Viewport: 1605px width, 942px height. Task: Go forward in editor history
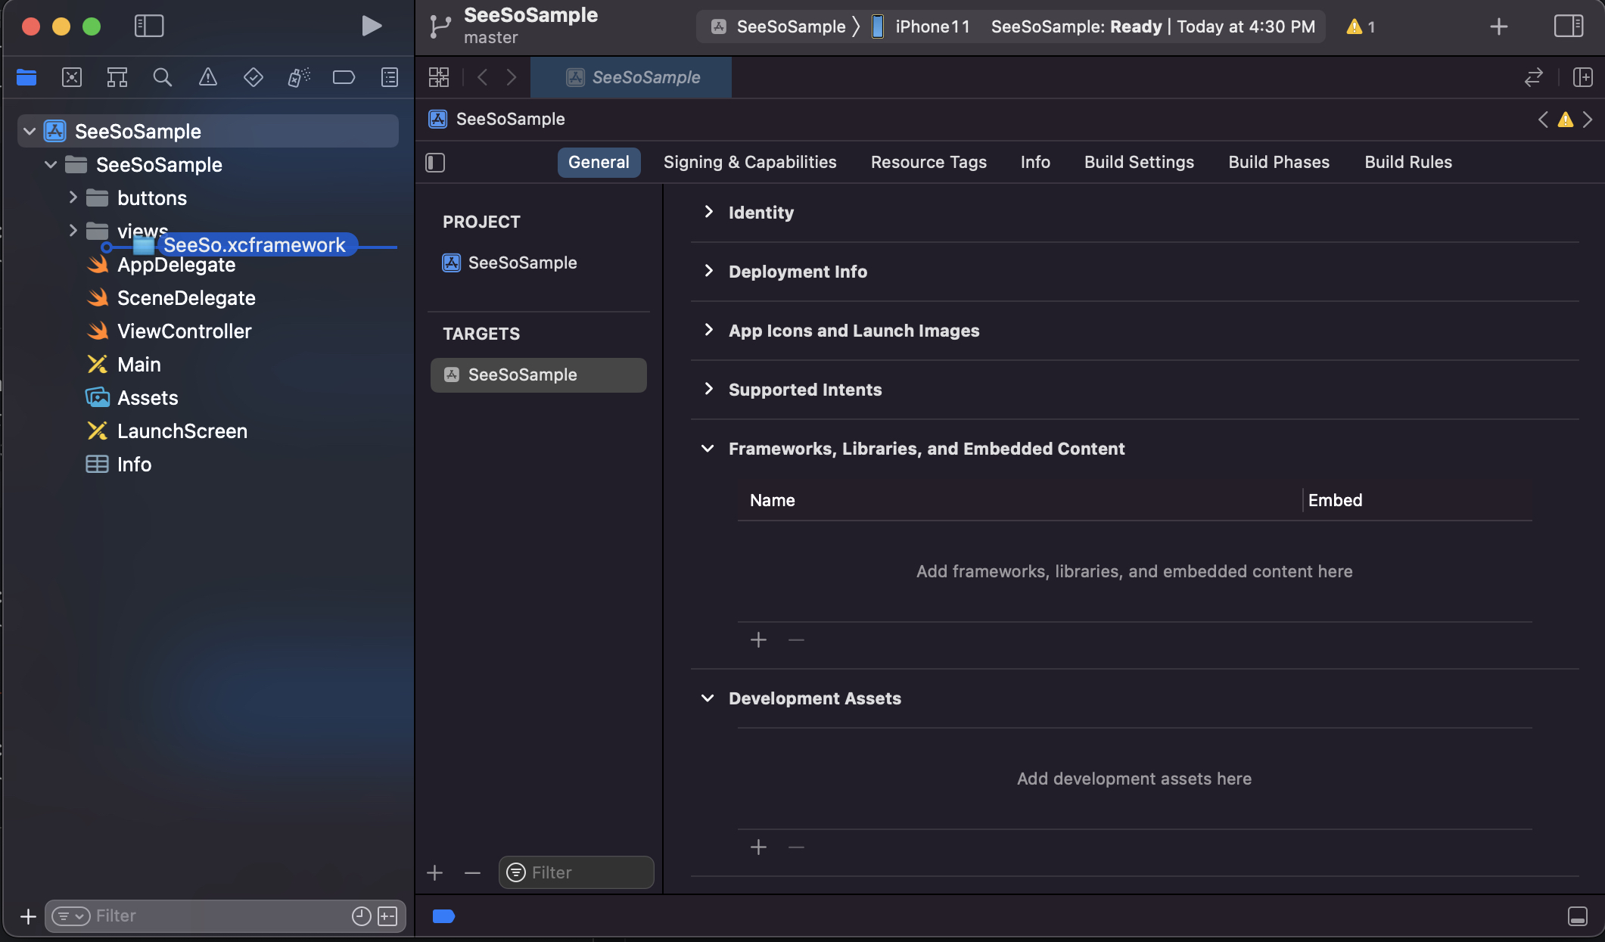[512, 77]
